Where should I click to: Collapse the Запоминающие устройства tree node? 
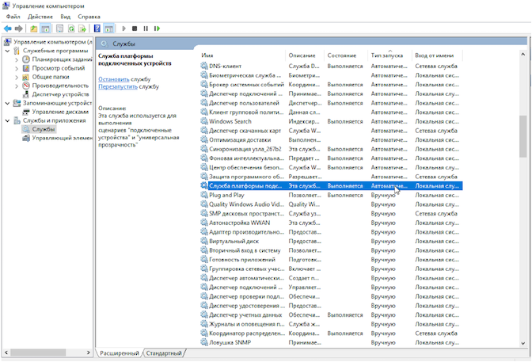point(7,103)
